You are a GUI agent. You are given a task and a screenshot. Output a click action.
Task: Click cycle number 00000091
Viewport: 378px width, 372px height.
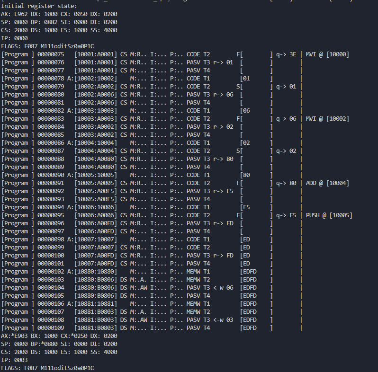(51, 183)
